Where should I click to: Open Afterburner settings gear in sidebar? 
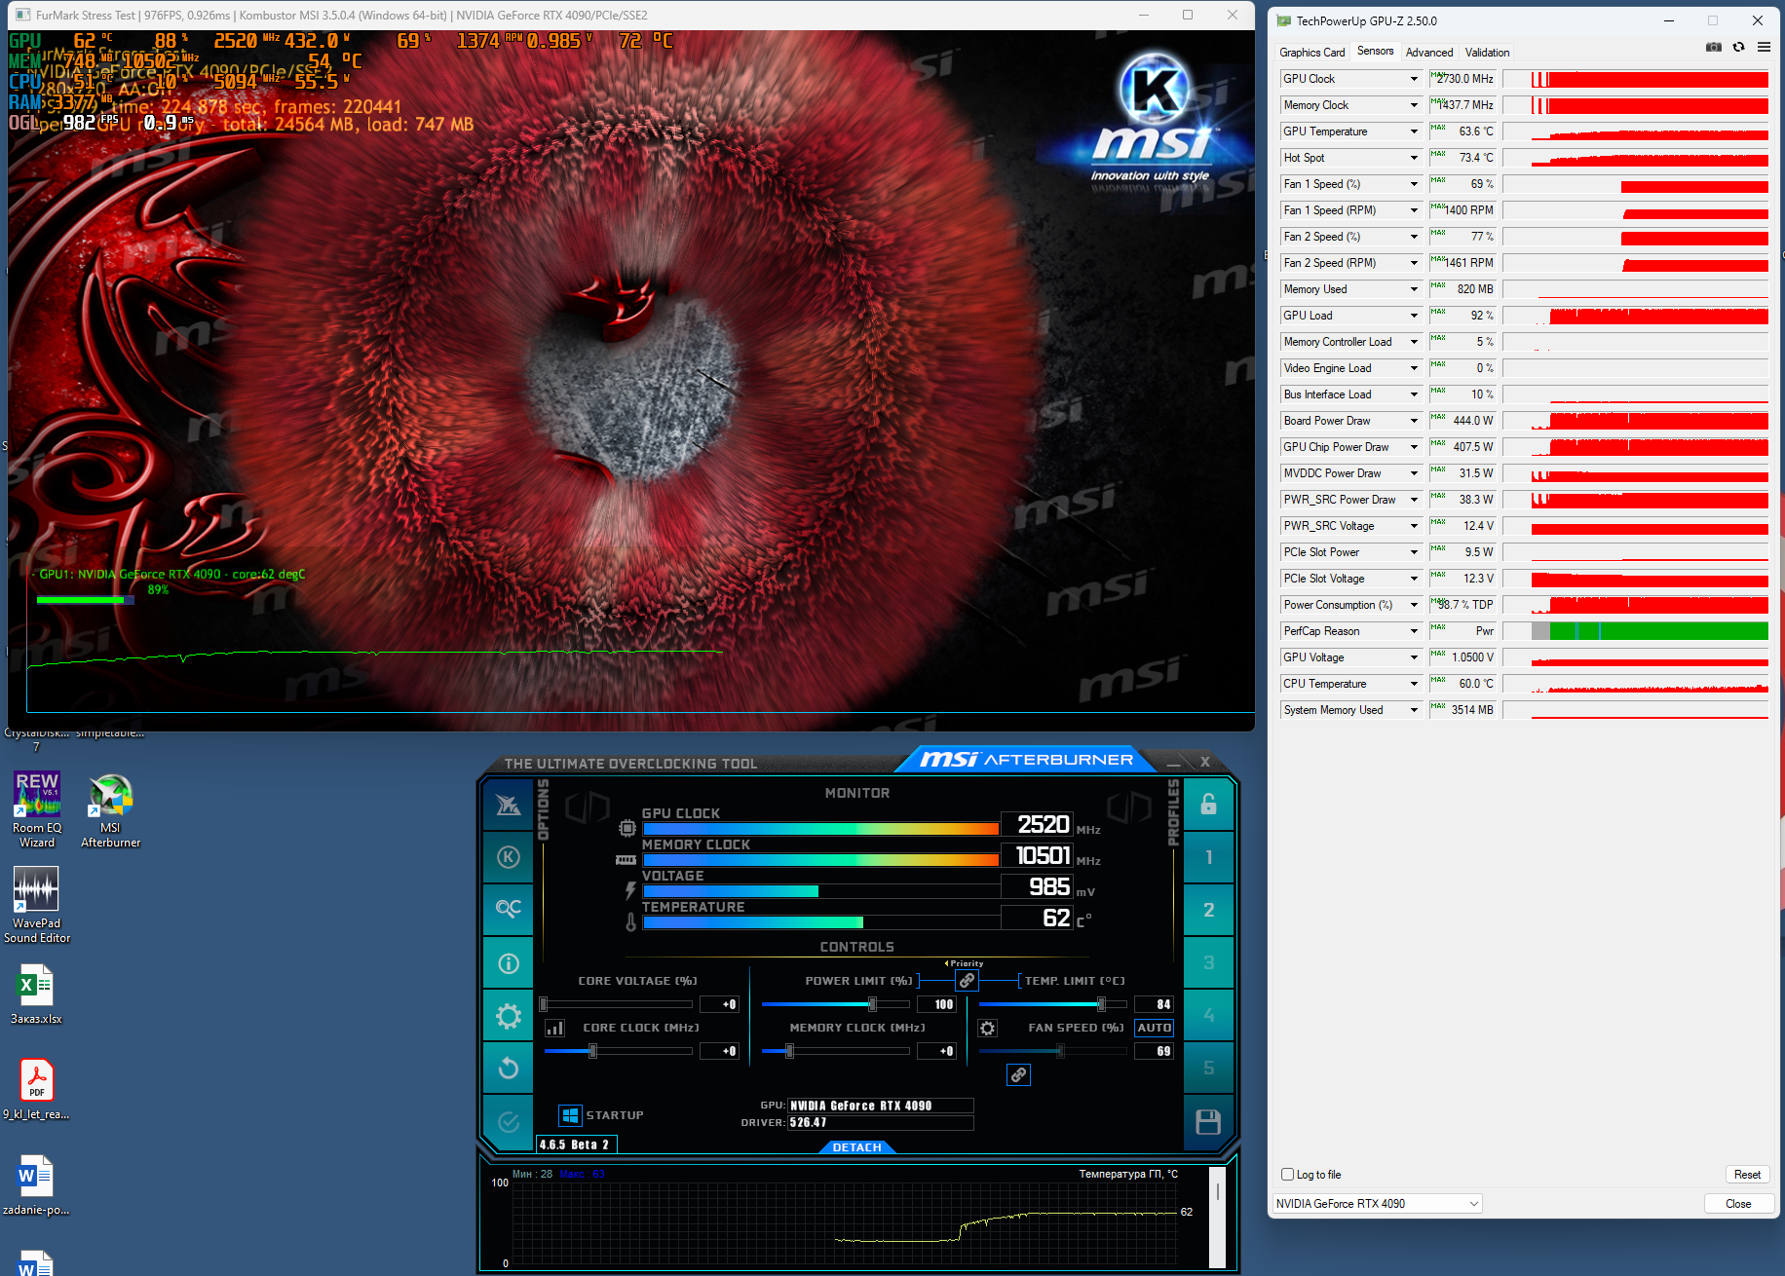pos(509,1017)
